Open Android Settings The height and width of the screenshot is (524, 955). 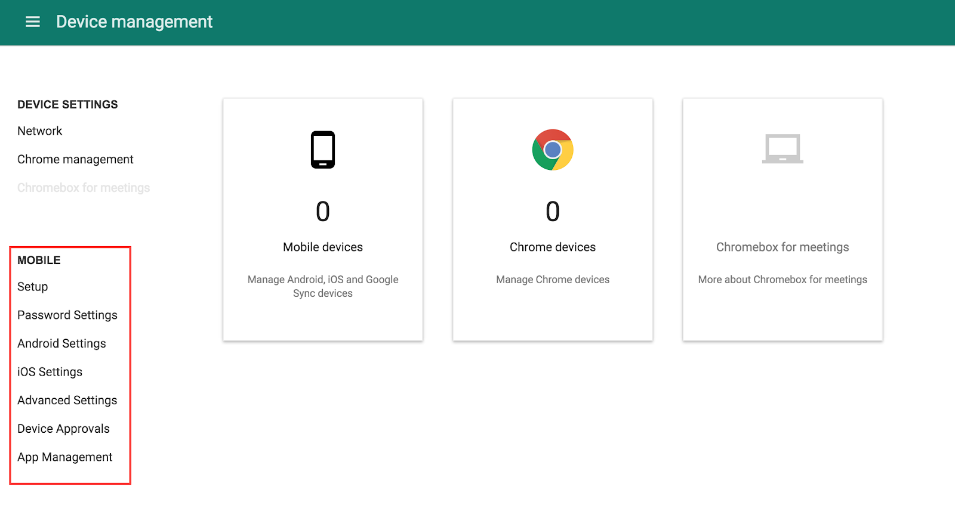61,344
